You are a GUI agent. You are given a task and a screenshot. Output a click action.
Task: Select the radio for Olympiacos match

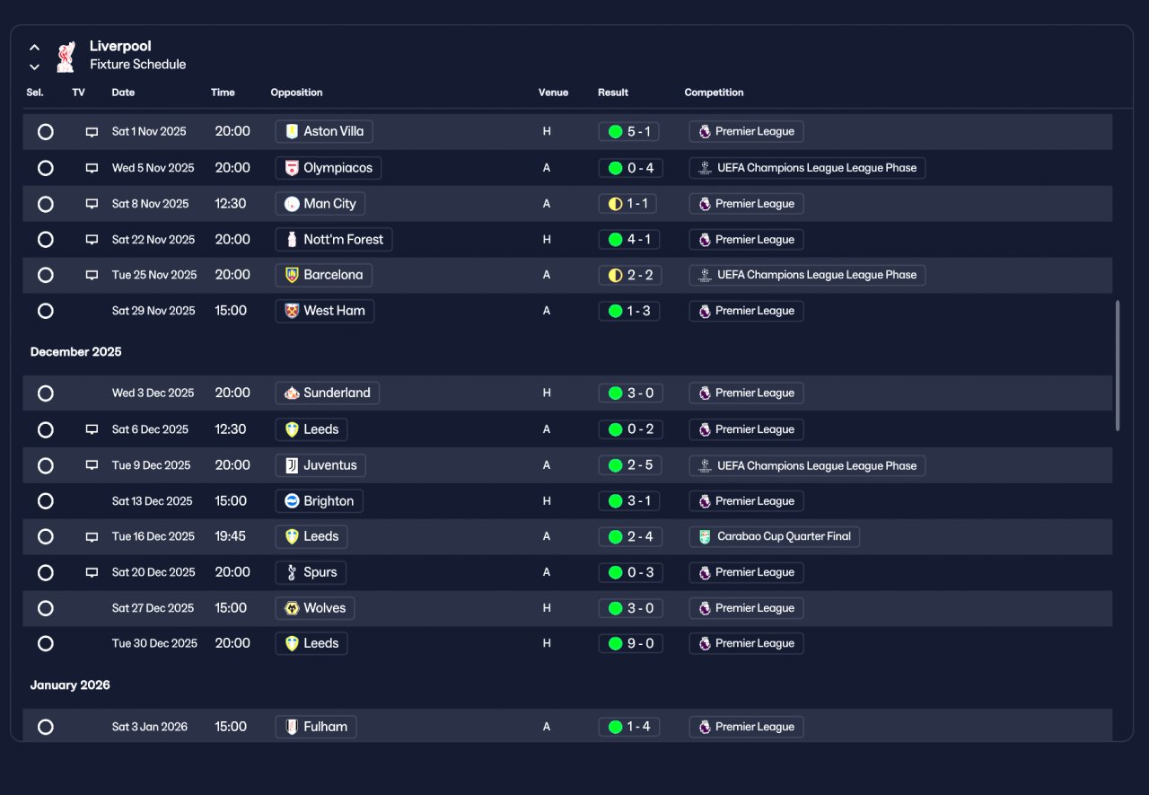click(x=46, y=168)
